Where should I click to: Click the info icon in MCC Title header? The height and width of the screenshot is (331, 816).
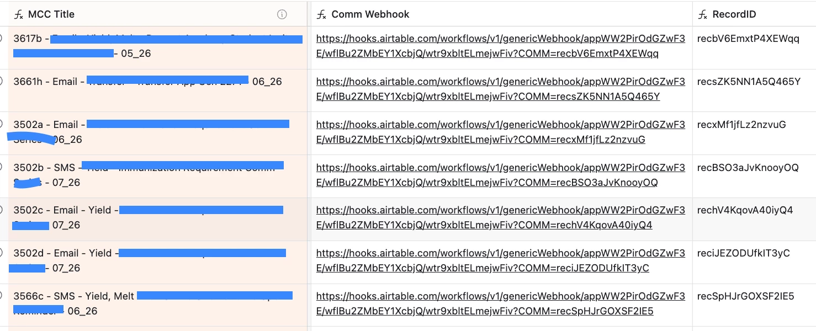click(282, 15)
